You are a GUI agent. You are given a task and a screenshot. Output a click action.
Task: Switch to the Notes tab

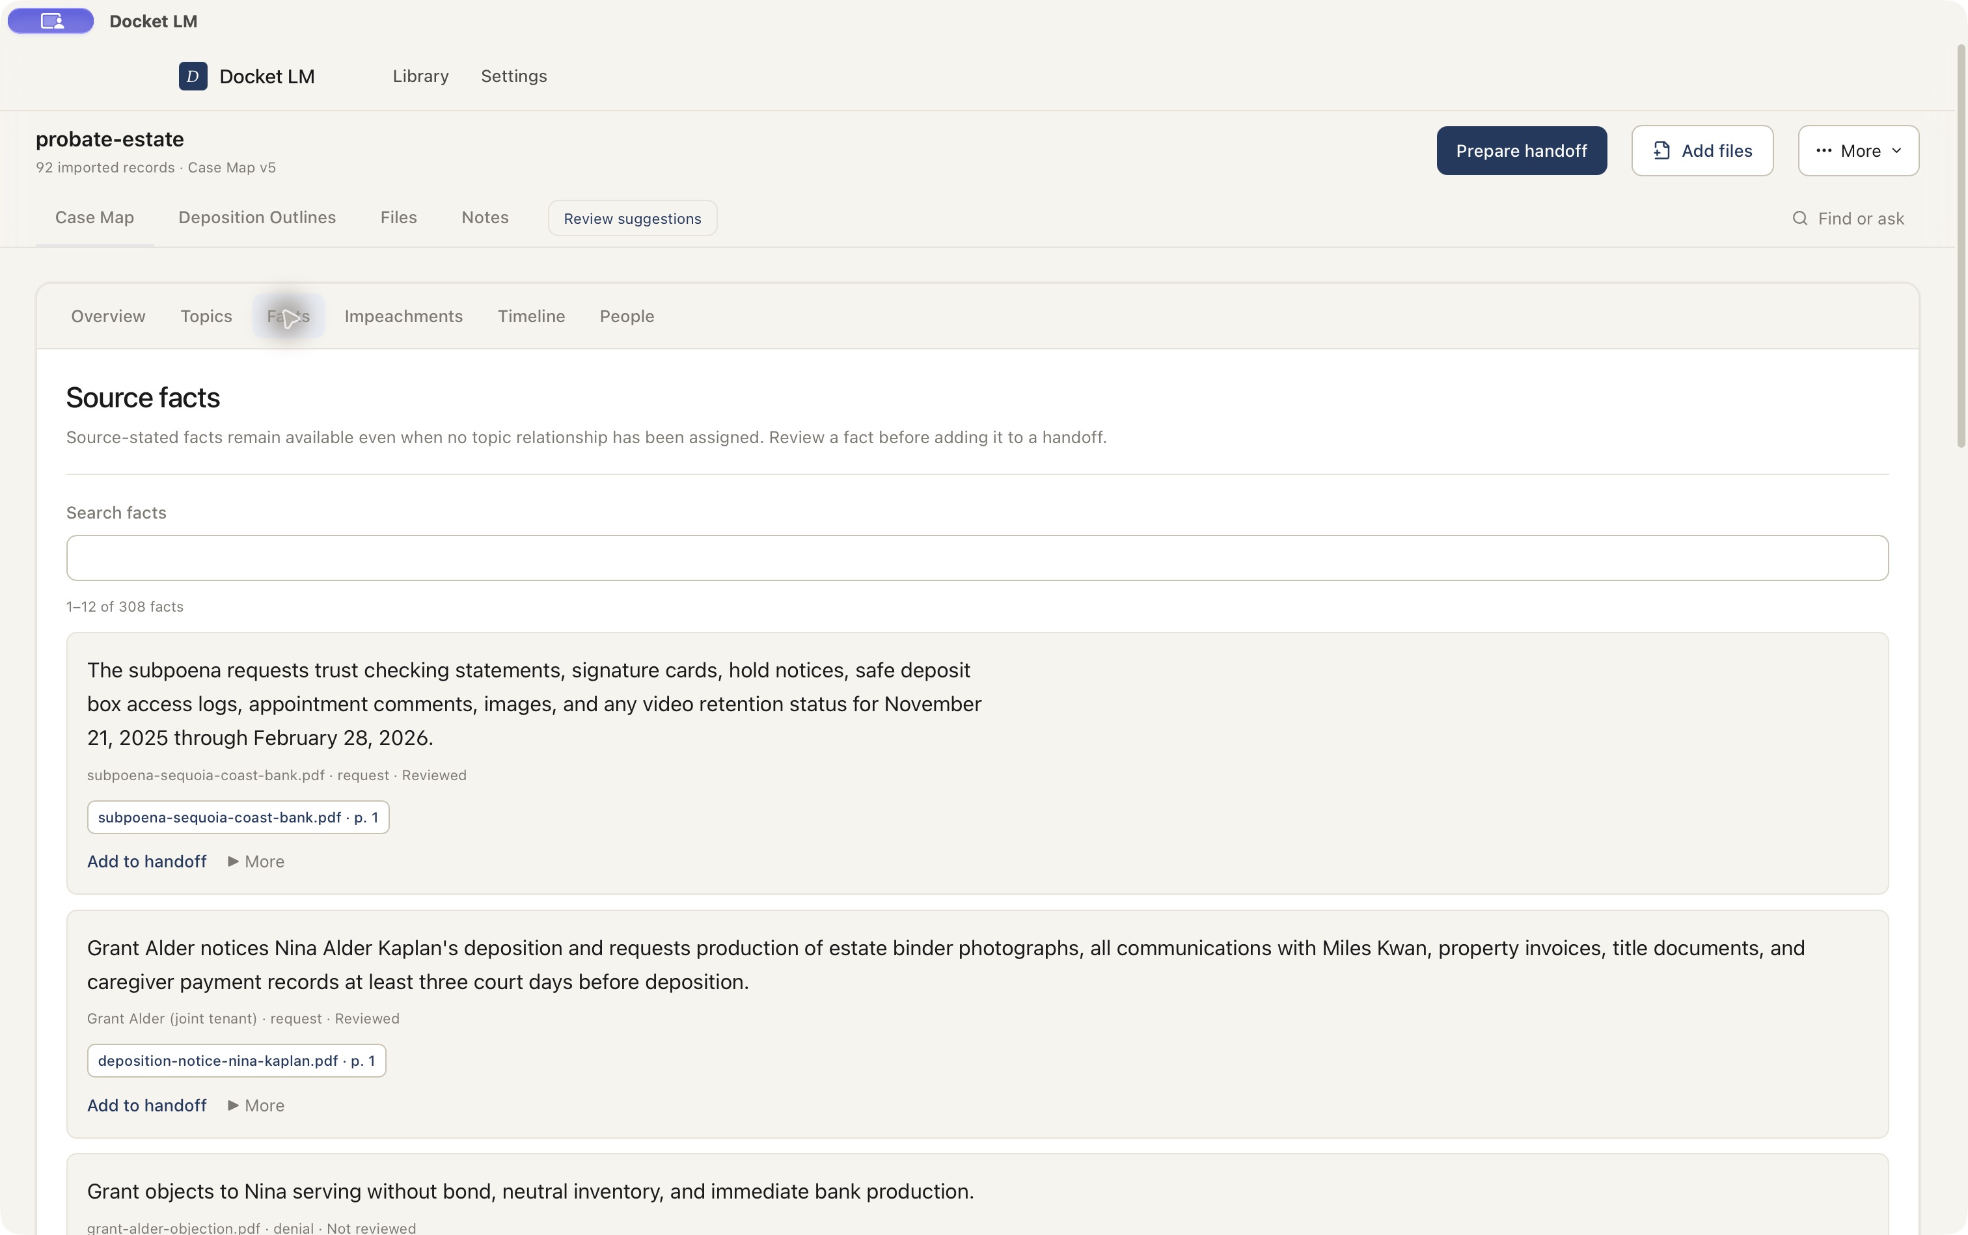pyautogui.click(x=485, y=217)
